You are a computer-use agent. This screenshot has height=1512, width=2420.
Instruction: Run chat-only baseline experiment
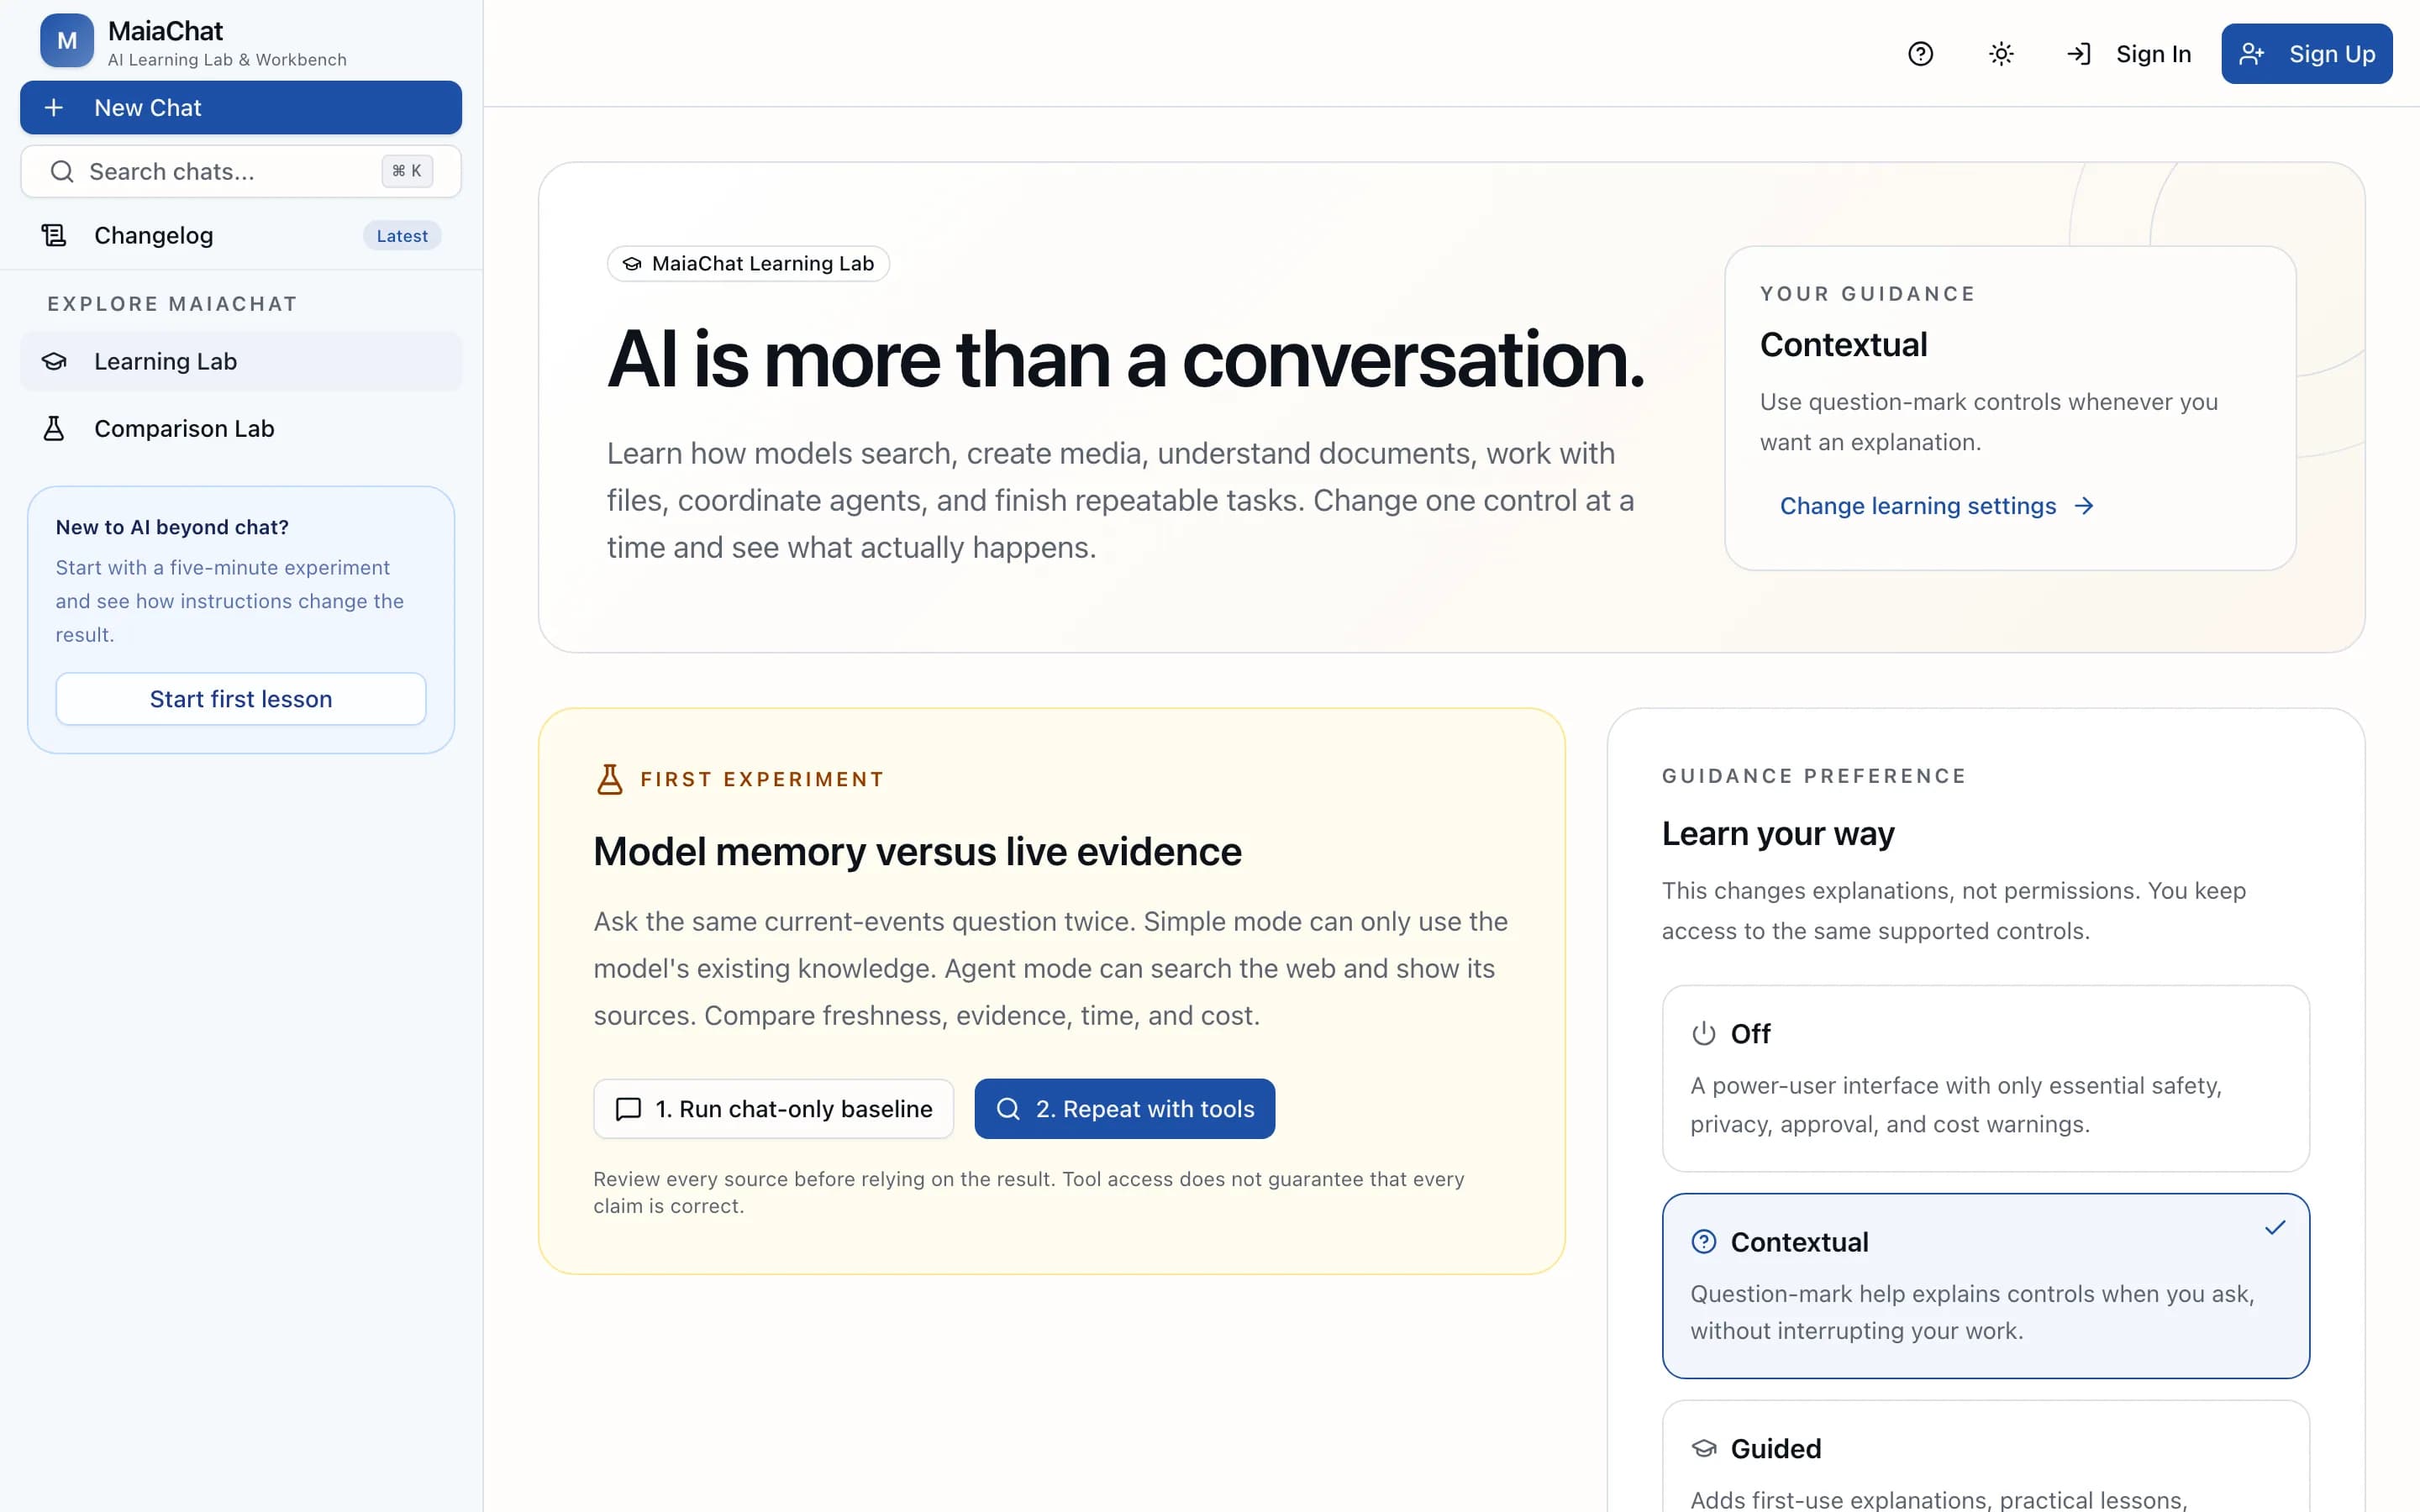773,1109
